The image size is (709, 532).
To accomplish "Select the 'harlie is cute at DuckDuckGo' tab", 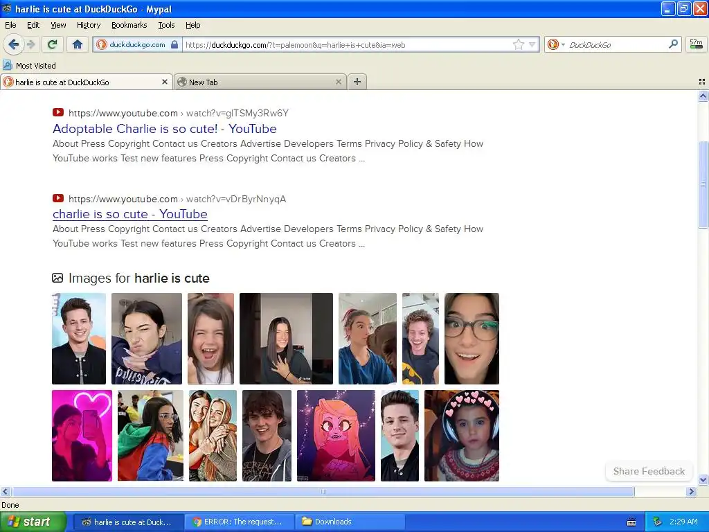I will point(86,82).
